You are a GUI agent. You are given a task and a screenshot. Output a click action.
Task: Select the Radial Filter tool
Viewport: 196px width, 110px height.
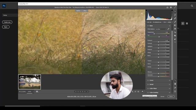(x=175, y=29)
